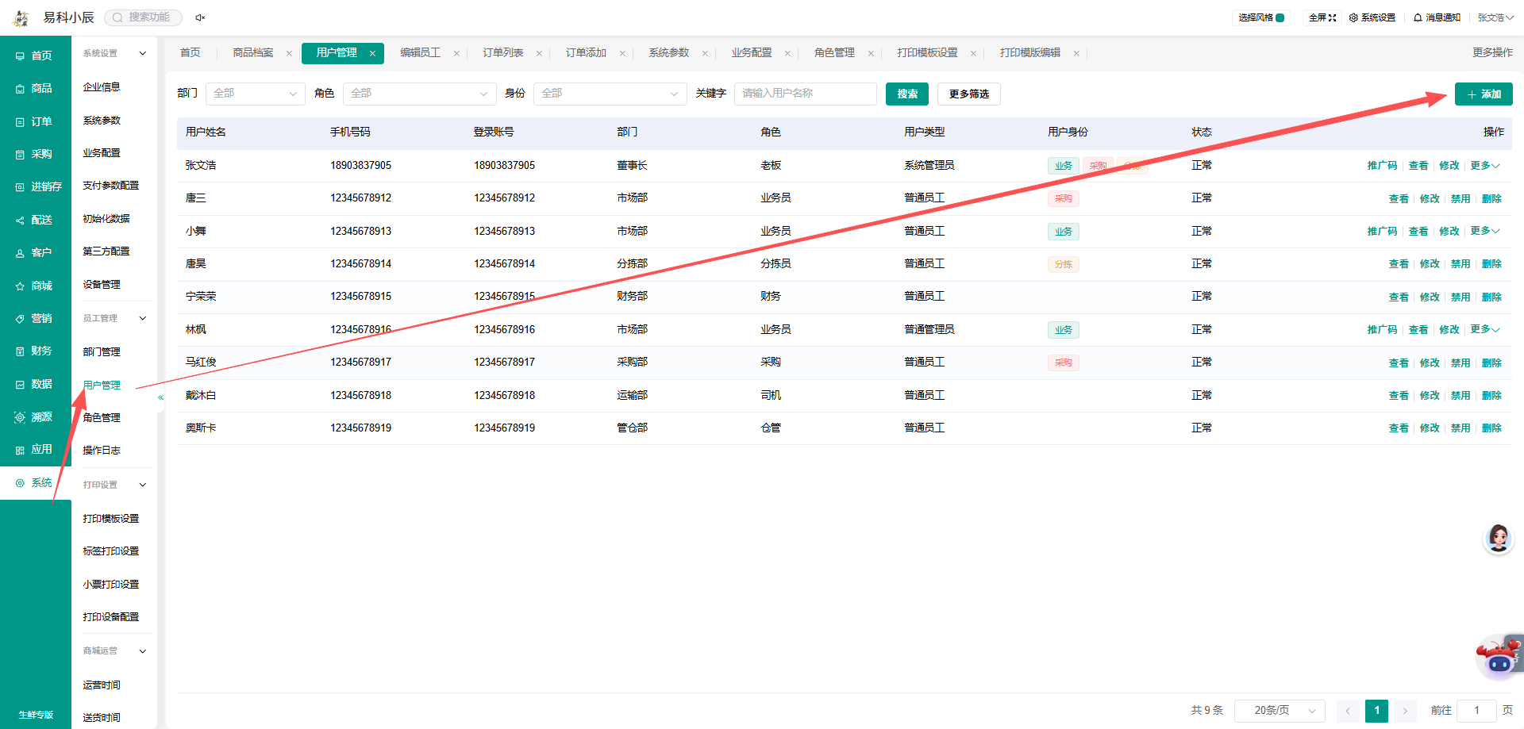Expand the 20条/页 page size selector

pos(1280,711)
